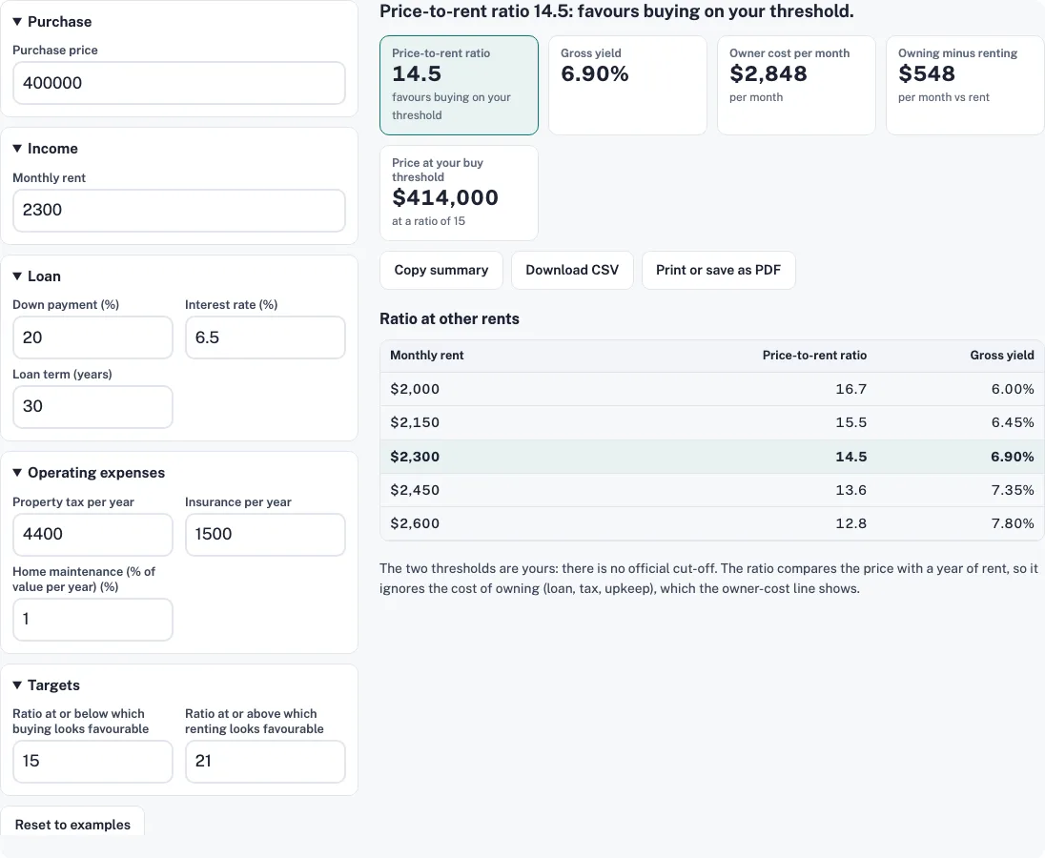Select the Price-to-rent ratio 14.5 card
1045x858 pixels.
click(459, 85)
